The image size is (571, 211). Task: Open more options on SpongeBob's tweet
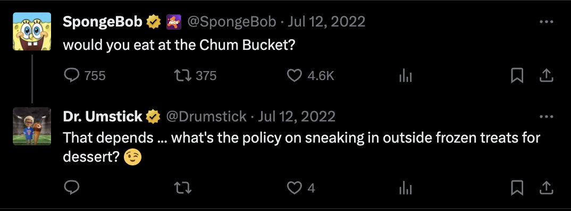[546, 22]
